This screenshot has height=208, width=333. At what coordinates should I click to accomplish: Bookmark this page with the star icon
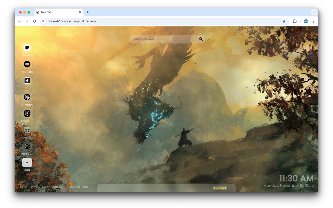[284, 21]
